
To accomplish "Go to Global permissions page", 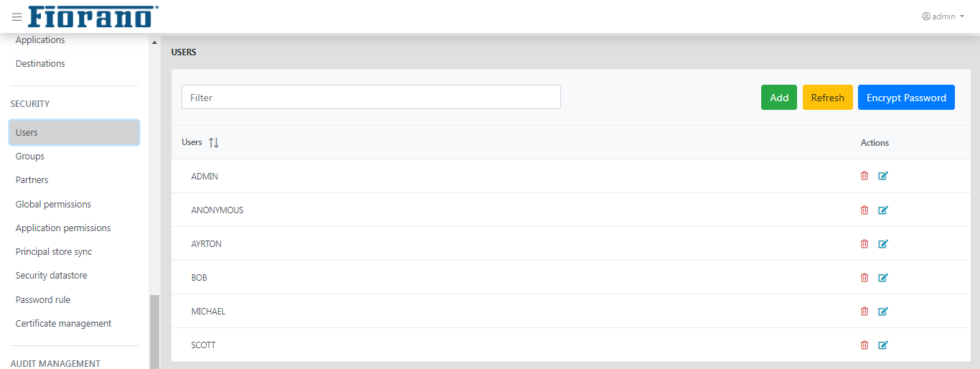I will pyautogui.click(x=53, y=205).
